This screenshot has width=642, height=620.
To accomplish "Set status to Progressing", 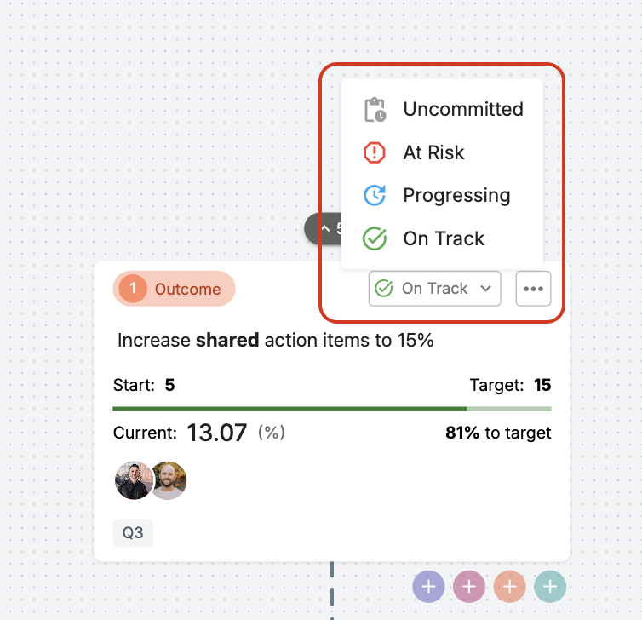I will click(442, 195).
